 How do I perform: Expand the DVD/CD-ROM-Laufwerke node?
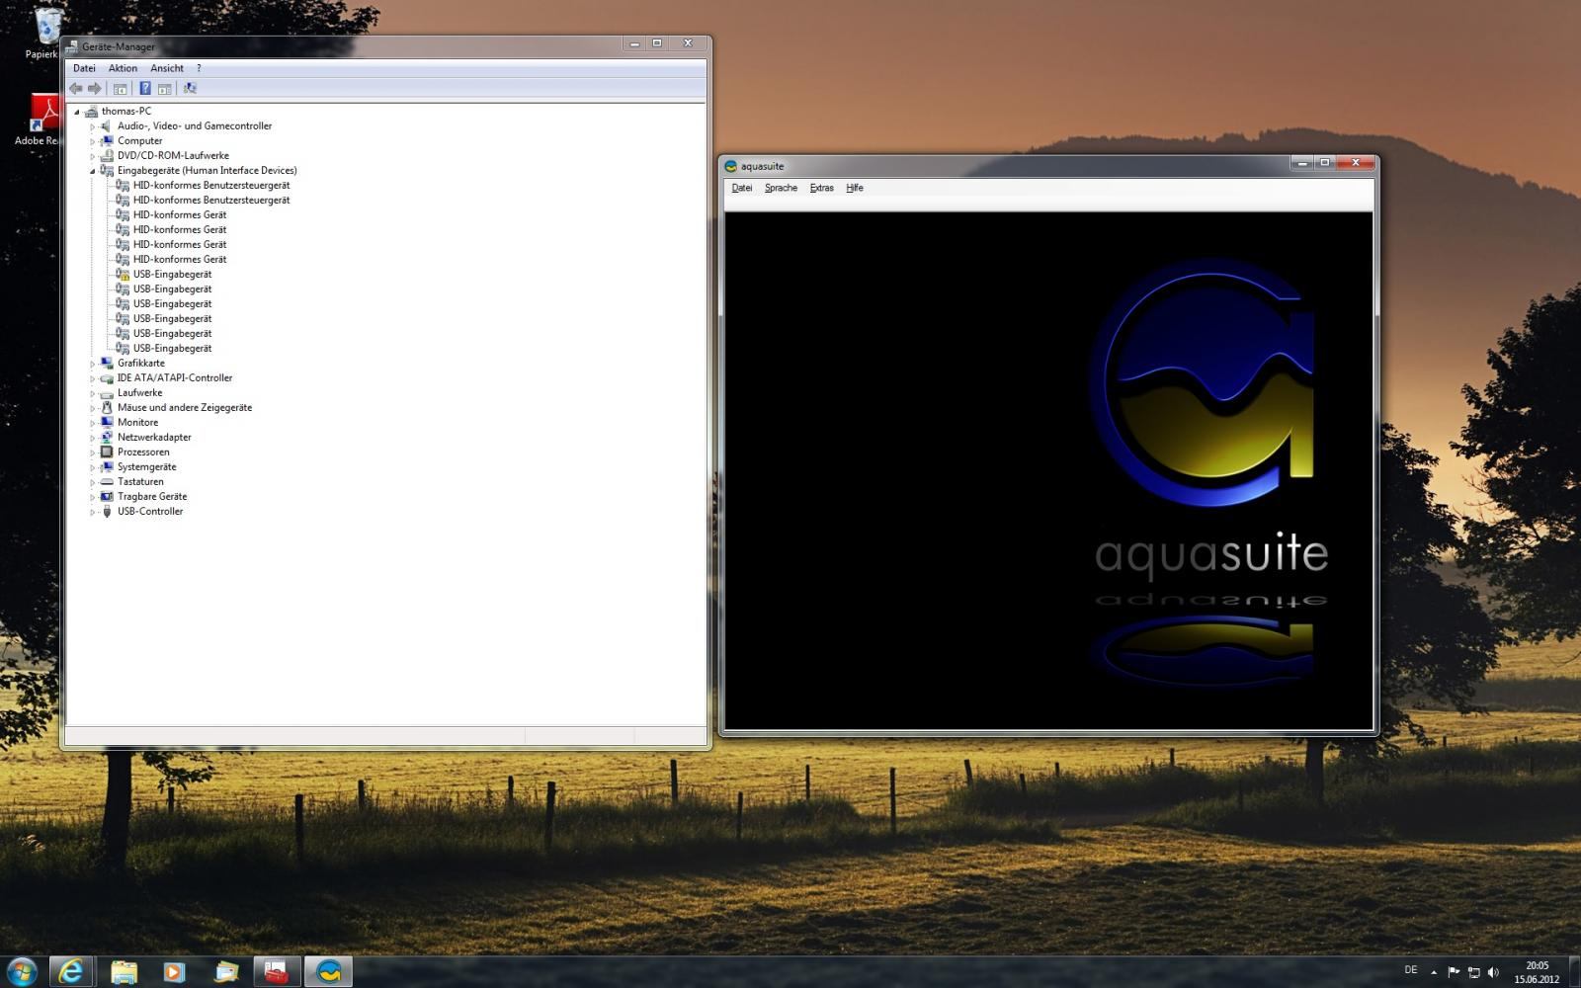click(93, 156)
